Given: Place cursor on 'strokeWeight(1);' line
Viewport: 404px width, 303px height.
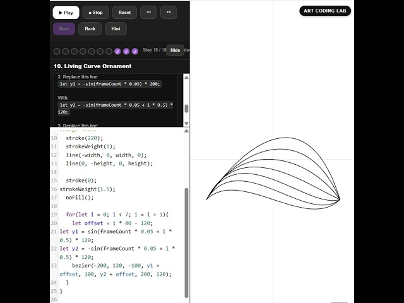Looking at the screenshot, I should (x=90, y=146).
